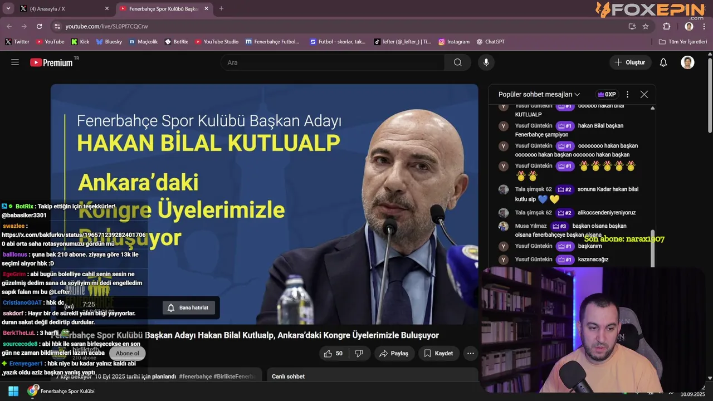Click the Abone ol subscribe button

(128, 353)
